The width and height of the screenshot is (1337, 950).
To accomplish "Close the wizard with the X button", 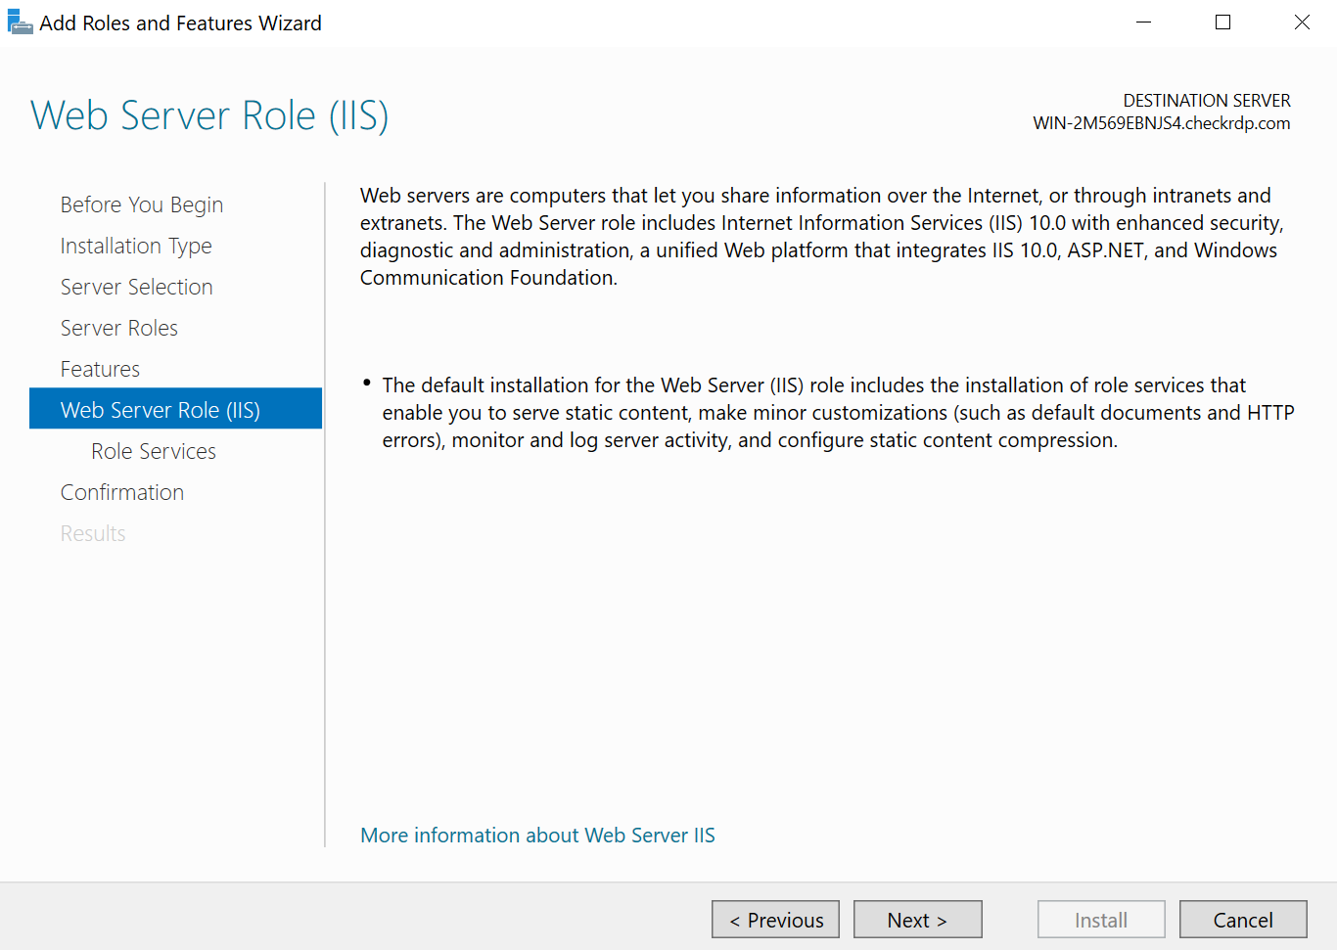I will click(1302, 23).
